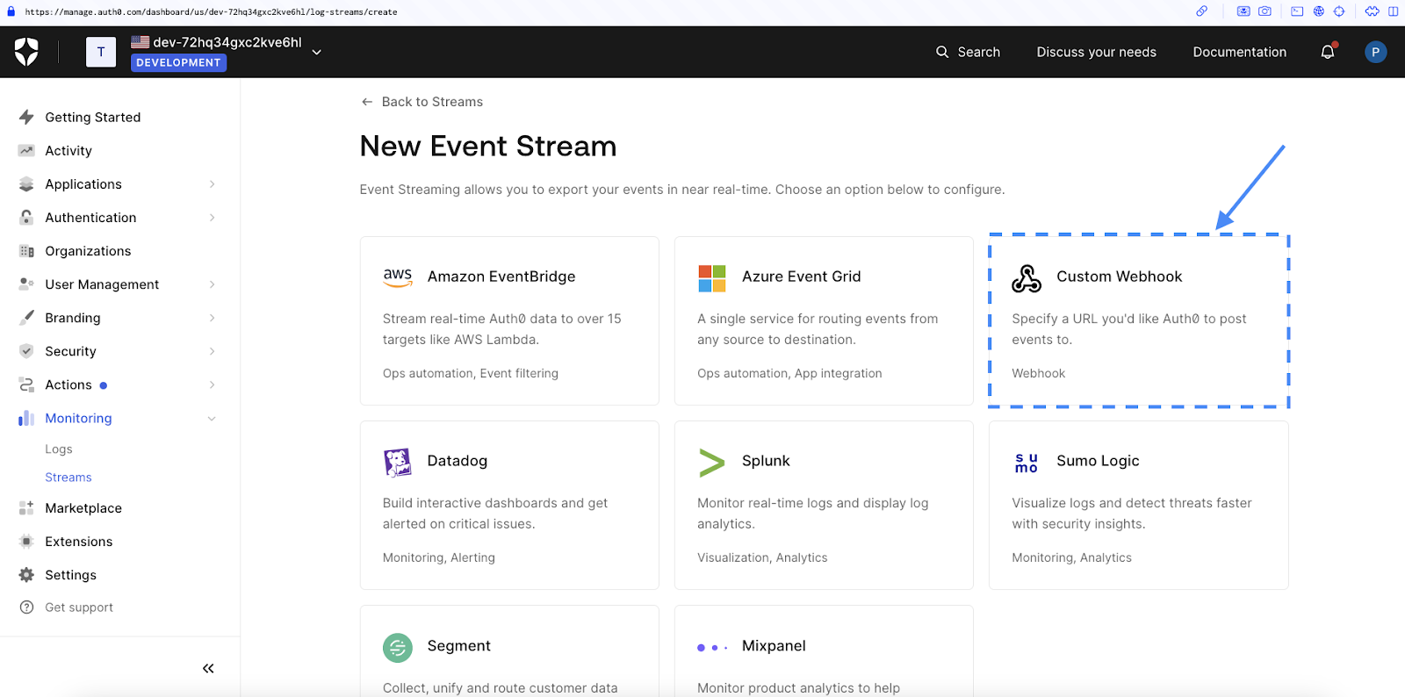The image size is (1405, 697).
Task: Click the Applications layers icon
Action: point(26,184)
